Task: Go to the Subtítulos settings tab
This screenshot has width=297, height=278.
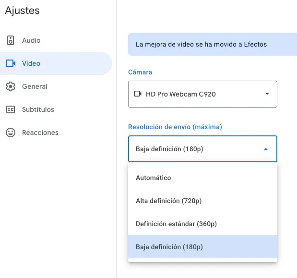Action: (38, 109)
